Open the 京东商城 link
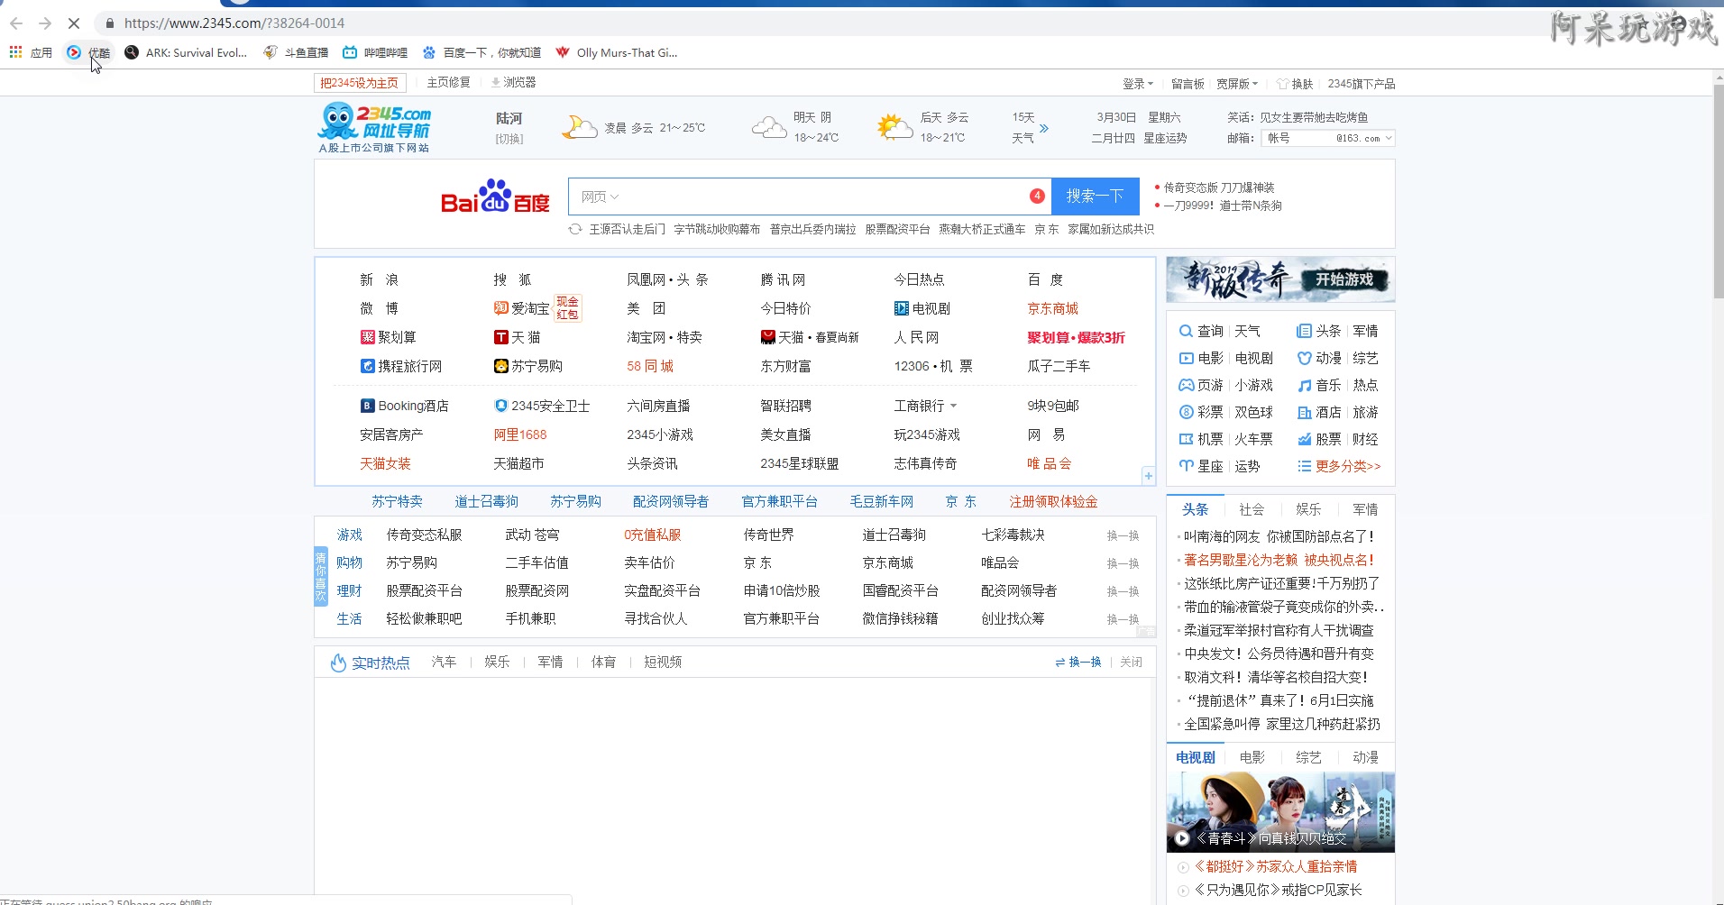This screenshot has height=905, width=1724. tap(1052, 308)
